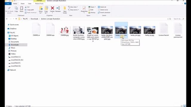Select harley-ps.jpg thumbnail

(150, 30)
